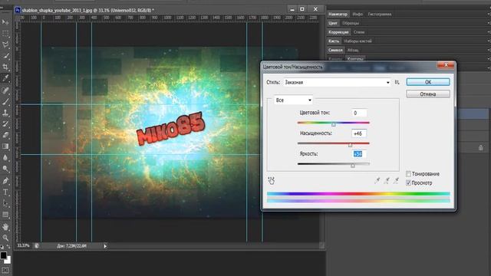Click the Отмена cancel button
The image size is (491, 276).
(x=428, y=94)
